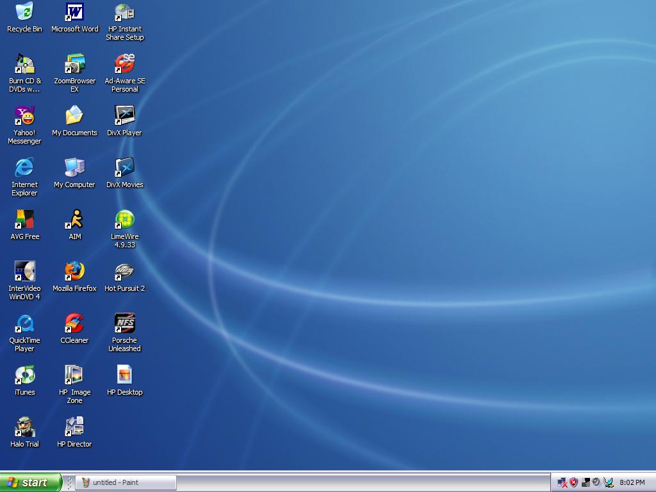Click the blue bird tray icon
The image size is (656, 492).
coord(609,483)
